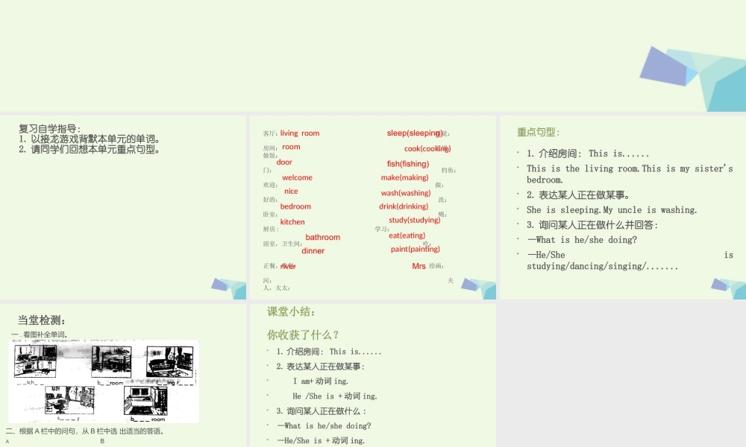
Task: Click the red text 'sleep(sleeping)'
Action: (415, 133)
